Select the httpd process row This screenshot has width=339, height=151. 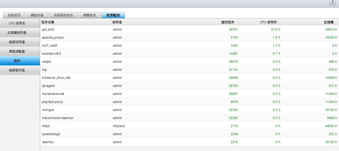coord(189,126)
